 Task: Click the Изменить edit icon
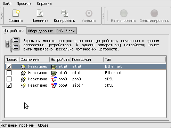[40, 13]
